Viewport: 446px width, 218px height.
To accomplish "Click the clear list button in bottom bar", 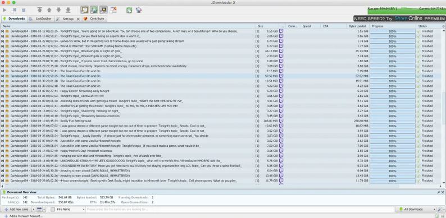I will 39,209.
